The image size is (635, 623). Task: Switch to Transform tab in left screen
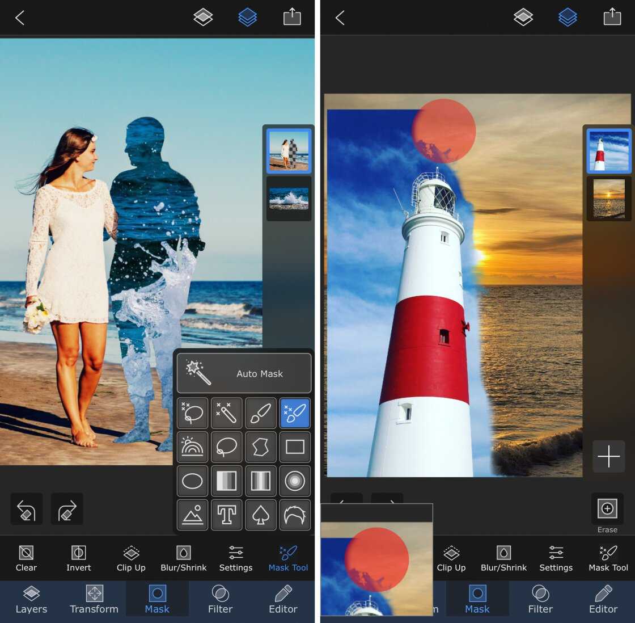pos(94,600)
